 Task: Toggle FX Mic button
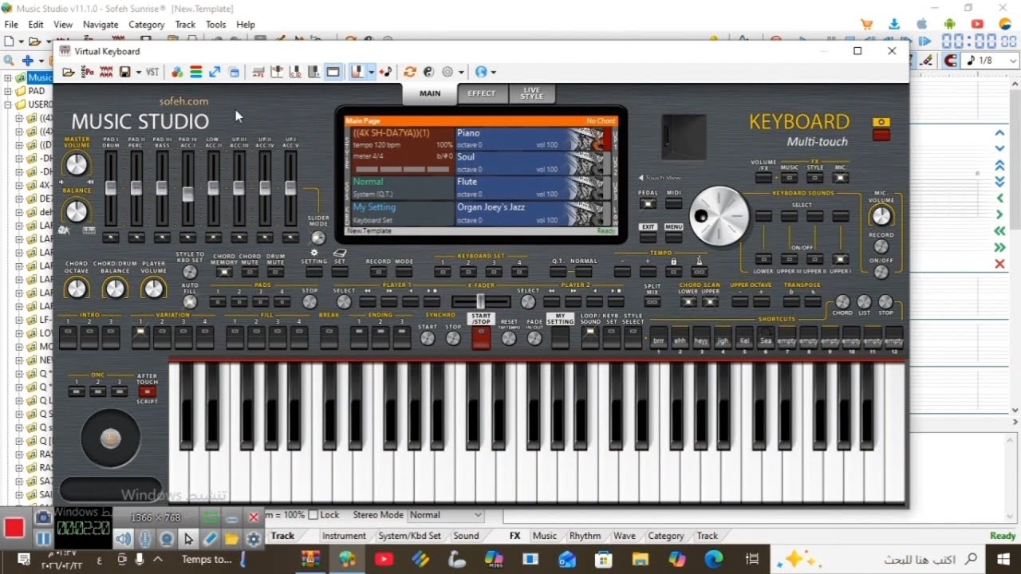tap(840, 178)
